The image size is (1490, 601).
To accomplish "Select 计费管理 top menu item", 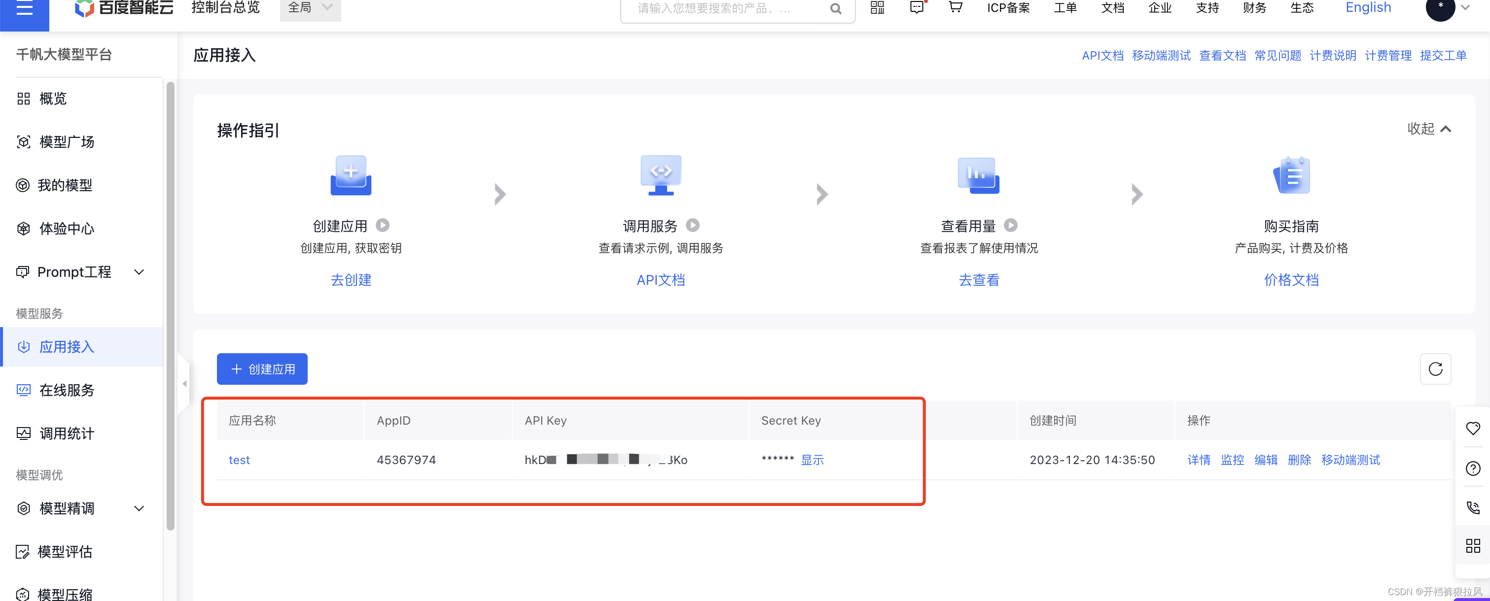I will click(1387, 55).
